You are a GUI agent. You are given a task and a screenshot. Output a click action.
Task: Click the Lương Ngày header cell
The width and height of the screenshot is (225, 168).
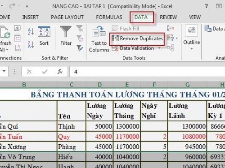pyautogui.click(x=99, y=111)
